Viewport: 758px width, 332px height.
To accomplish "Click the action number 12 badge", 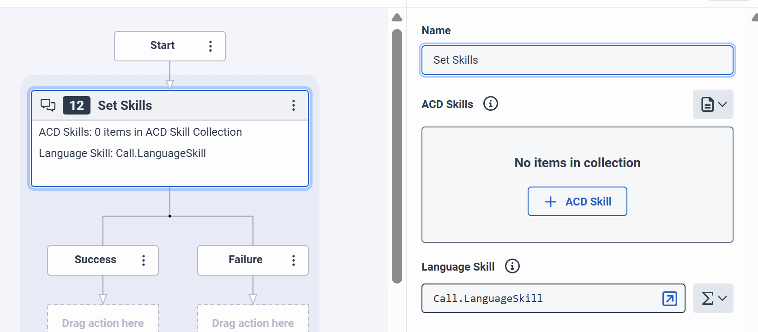I will [77, 105].
